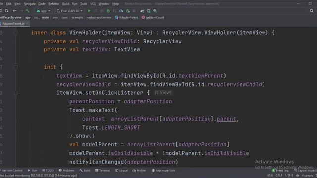Viewport: 317px width, 178px height.
Task: Open the TODO tool window
Action: point(48,170)
